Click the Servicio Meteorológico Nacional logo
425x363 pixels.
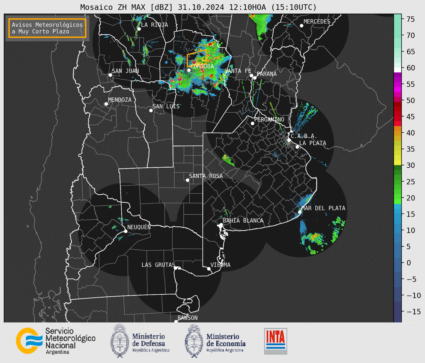pyautogui.click(x=56, y=341)
